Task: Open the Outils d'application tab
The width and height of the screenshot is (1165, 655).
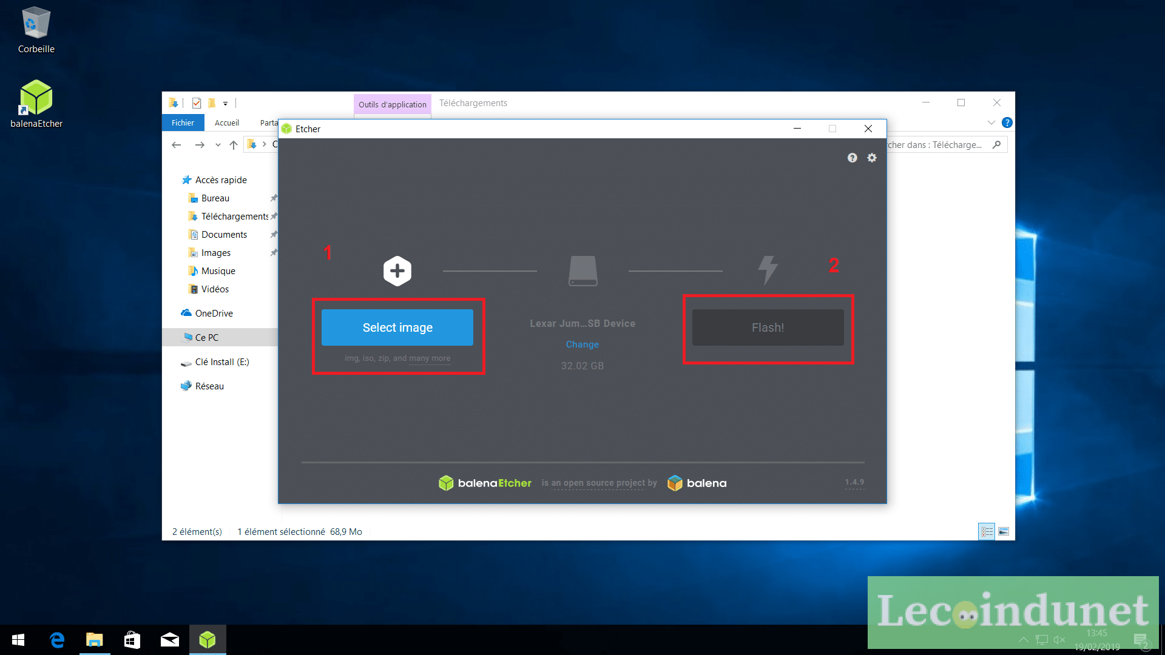Action: coord(392,104)
